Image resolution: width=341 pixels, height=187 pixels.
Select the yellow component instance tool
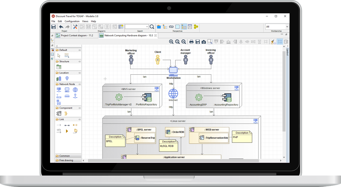(66, 113)
